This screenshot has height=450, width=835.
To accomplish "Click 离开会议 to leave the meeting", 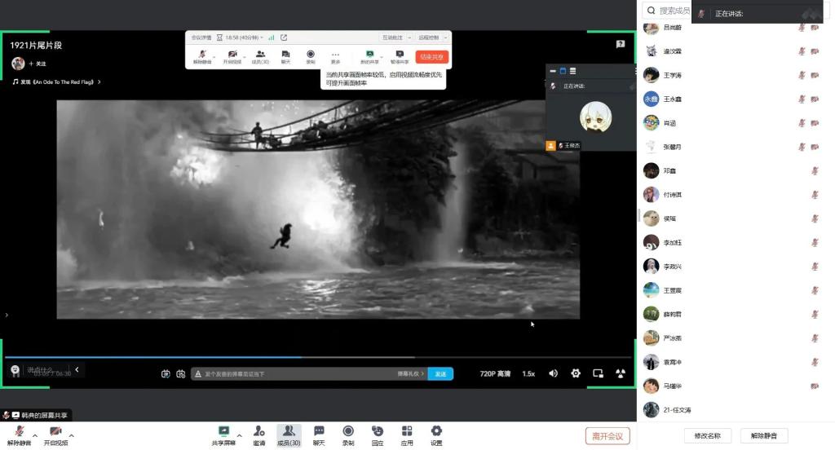I will pos(607,436).
